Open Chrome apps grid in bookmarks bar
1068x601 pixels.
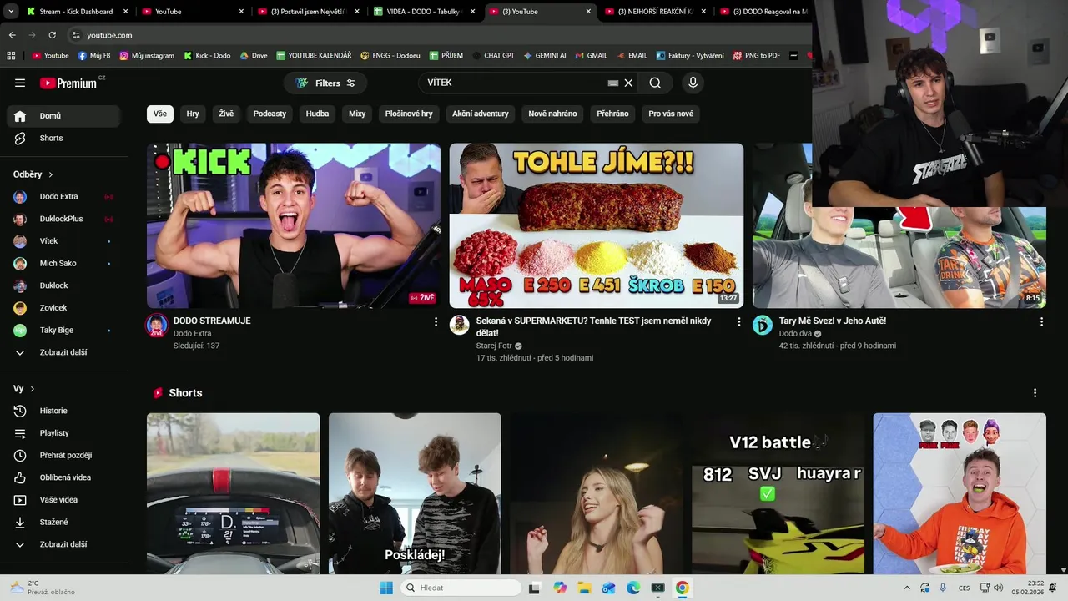[11, 56]
